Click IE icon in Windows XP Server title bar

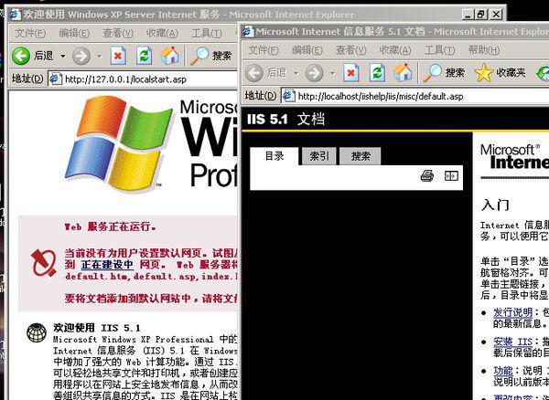(x=15, y=15)
